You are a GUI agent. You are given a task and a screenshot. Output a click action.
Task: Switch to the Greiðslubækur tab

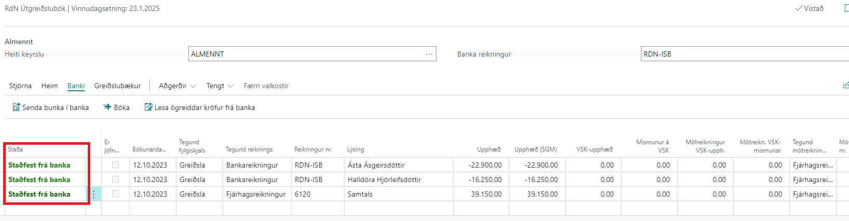(x=117, y=86)
